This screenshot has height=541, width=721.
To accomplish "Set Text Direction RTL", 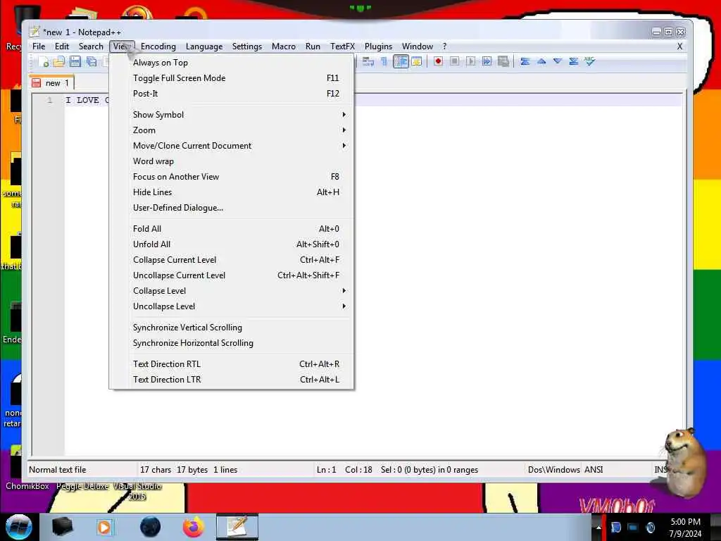I will (232, 364).
